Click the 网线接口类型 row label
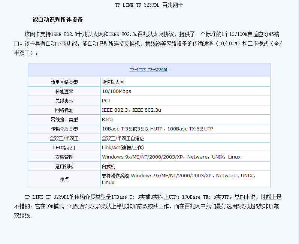 coord(64,120)
